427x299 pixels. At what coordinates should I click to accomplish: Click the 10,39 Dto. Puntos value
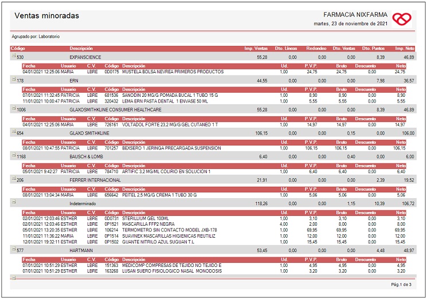[379, 203]
